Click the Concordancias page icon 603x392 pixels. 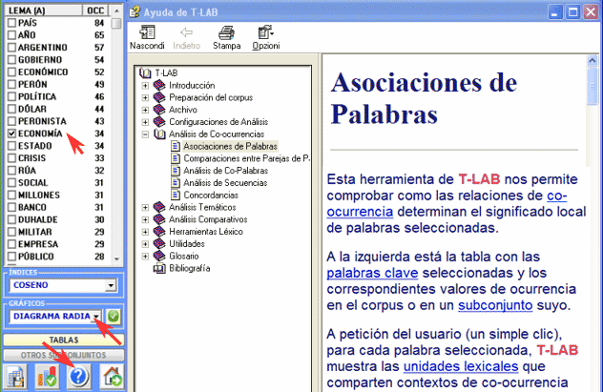click(176, 195)
